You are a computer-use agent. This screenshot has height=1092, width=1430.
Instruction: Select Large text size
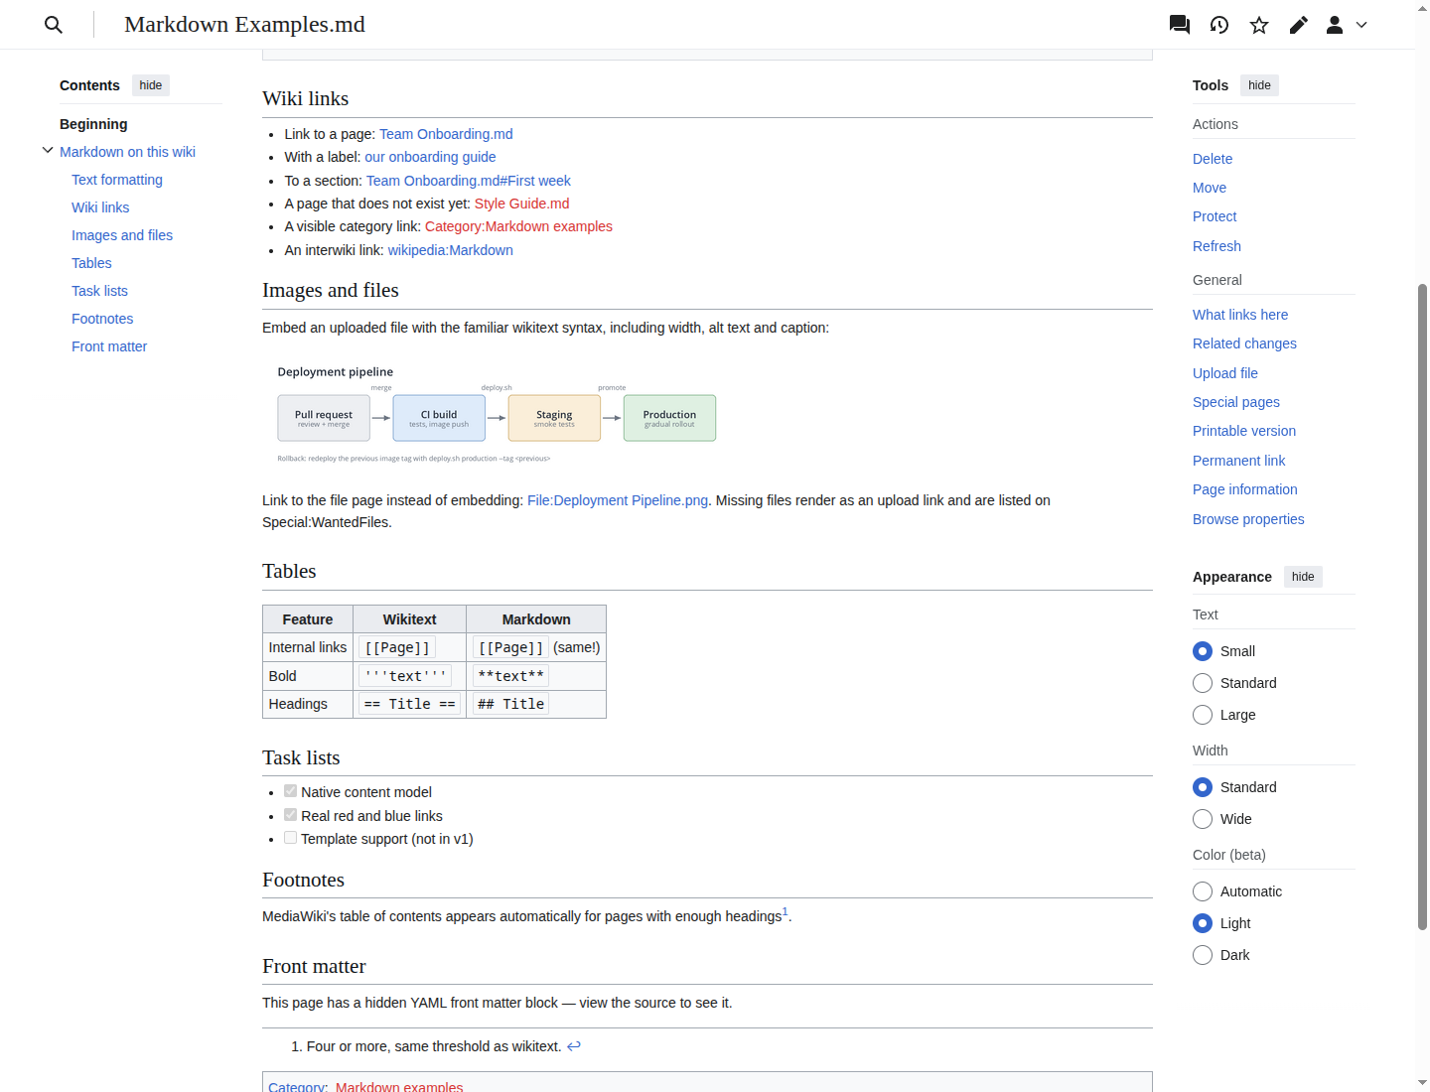1203,715
